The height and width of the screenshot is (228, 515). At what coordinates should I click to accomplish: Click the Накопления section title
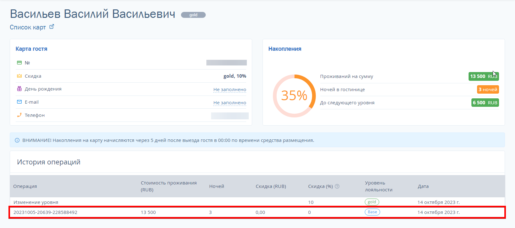[285, 49]
